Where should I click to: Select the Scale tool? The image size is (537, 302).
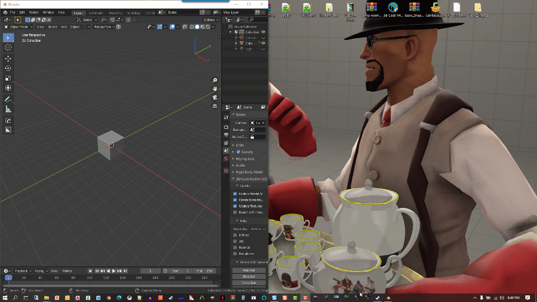8,79
